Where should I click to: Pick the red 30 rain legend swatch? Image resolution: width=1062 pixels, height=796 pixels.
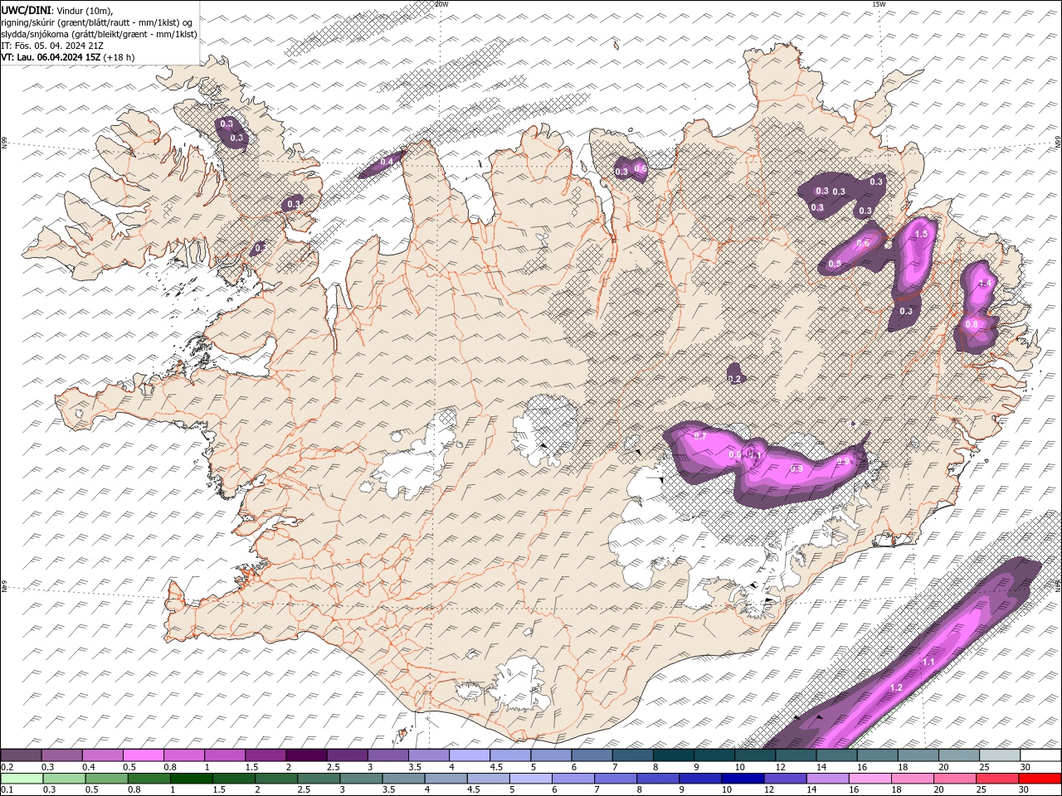click(x=1039, y=779)
